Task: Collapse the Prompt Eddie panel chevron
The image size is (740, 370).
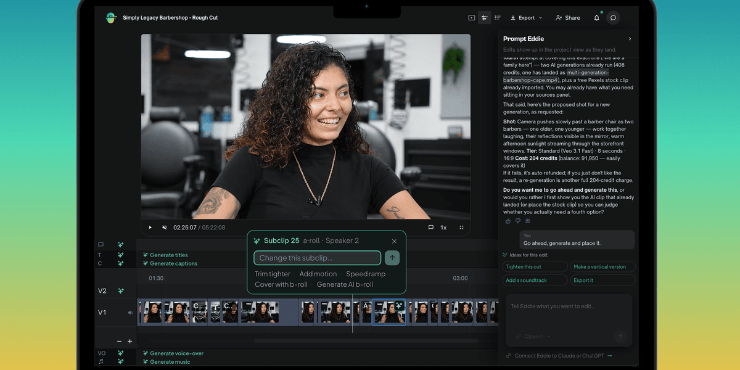Action: pos(630,39)
